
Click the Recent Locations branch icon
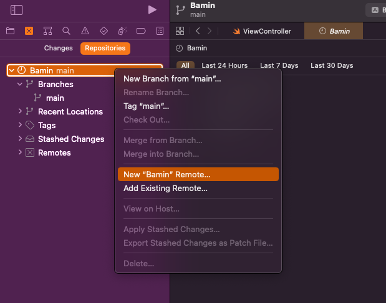point(29,111)
